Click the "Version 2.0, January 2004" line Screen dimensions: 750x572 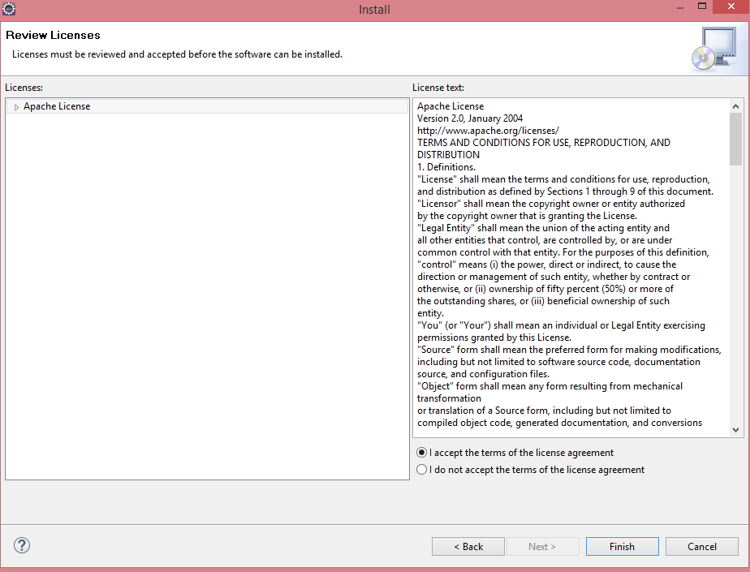(x=470, y=118)
